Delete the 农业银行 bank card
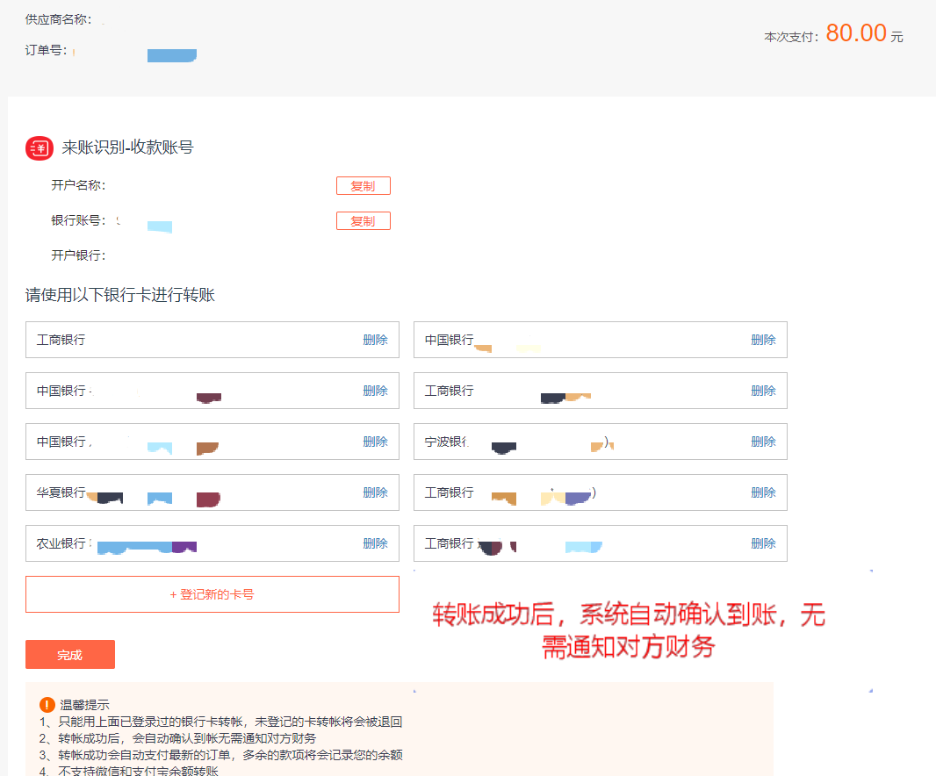The height and width of the screenshot is (776, 936). 378,543
